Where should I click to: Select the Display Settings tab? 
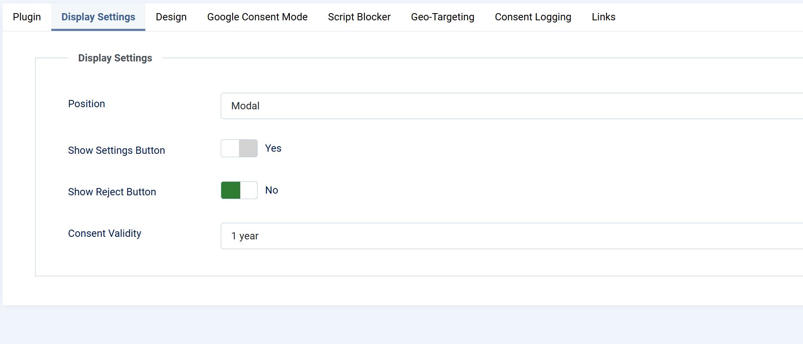[x=98, y=17]
